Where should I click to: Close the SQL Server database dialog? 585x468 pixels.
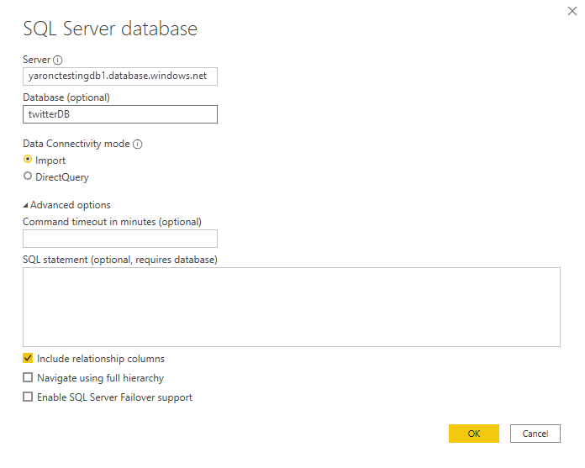coord(572,11)
